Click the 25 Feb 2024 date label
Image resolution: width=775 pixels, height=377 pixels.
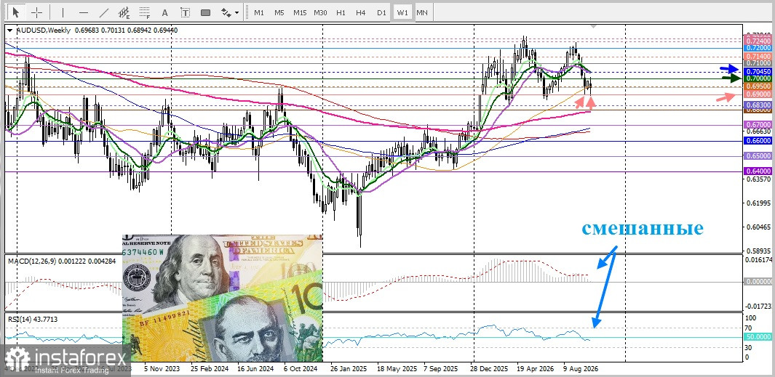(210, 368)
